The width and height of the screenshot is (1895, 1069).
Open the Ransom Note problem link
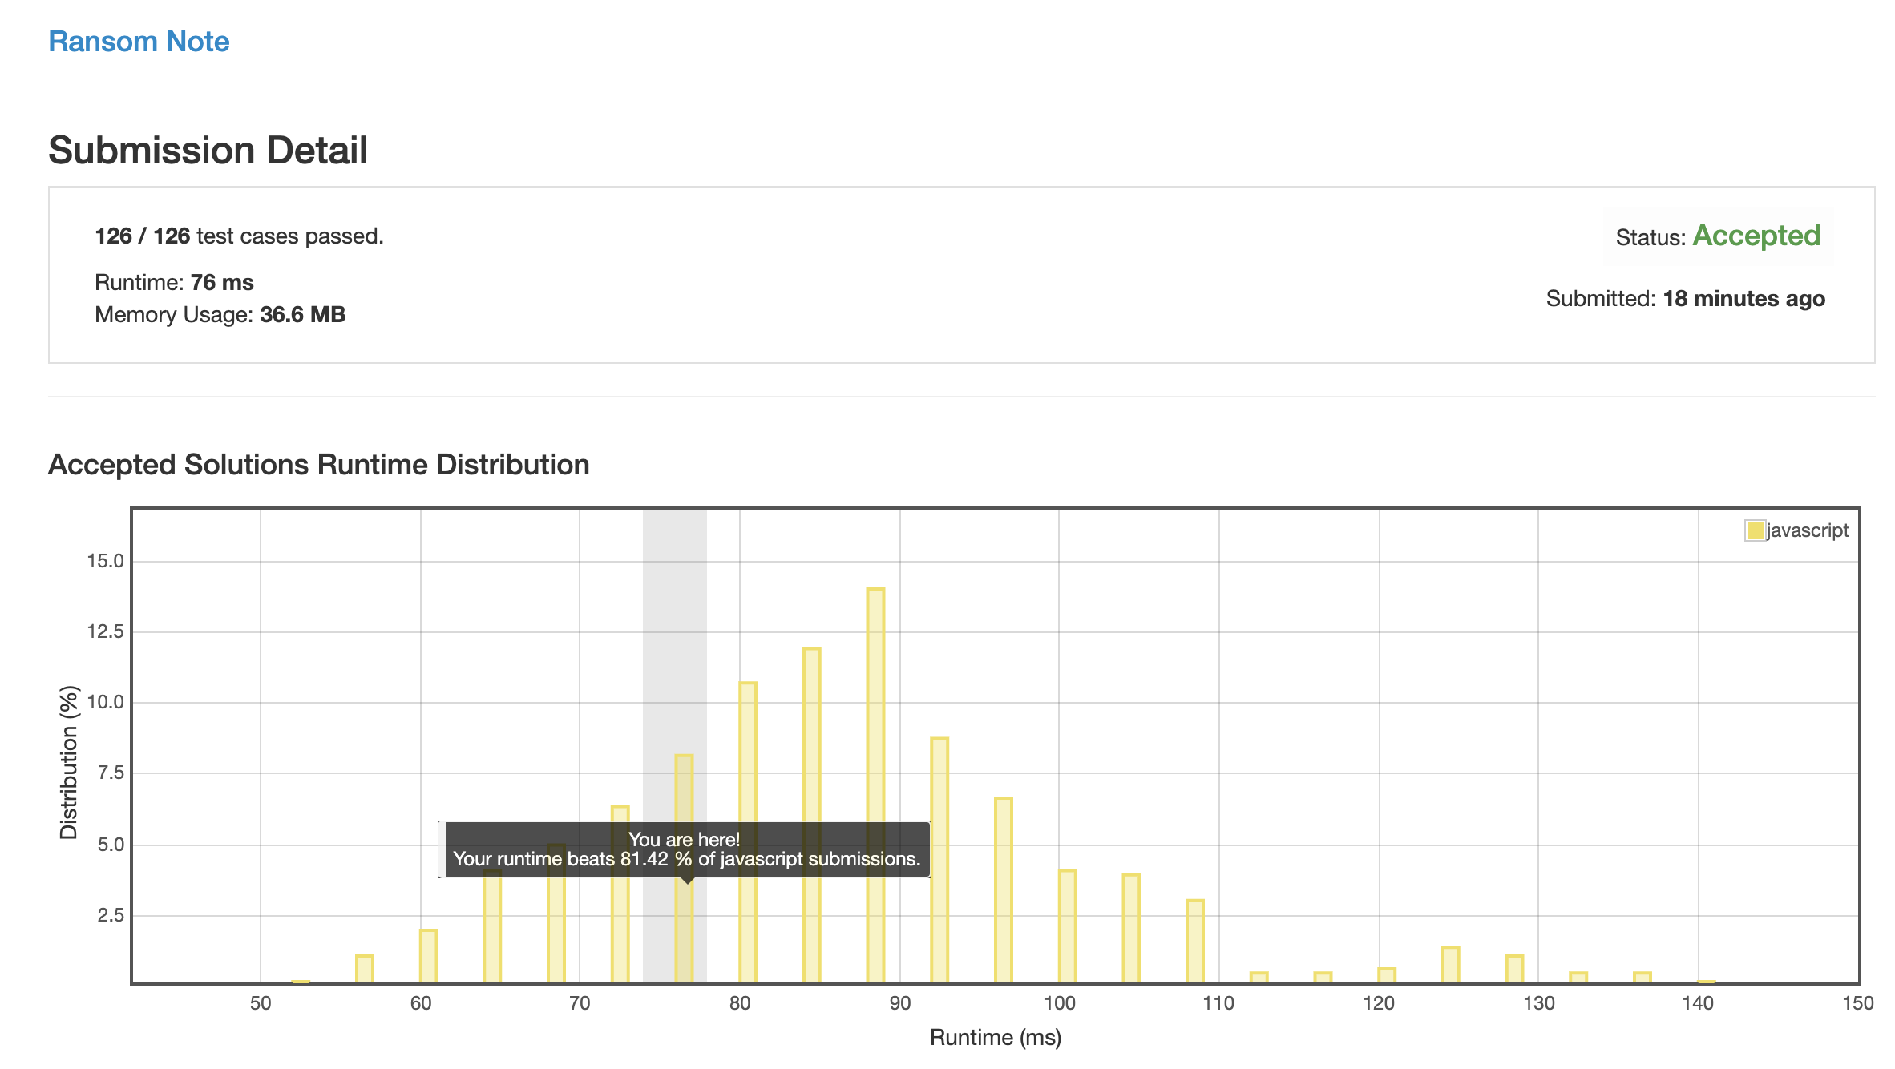[x=139, y=42]
